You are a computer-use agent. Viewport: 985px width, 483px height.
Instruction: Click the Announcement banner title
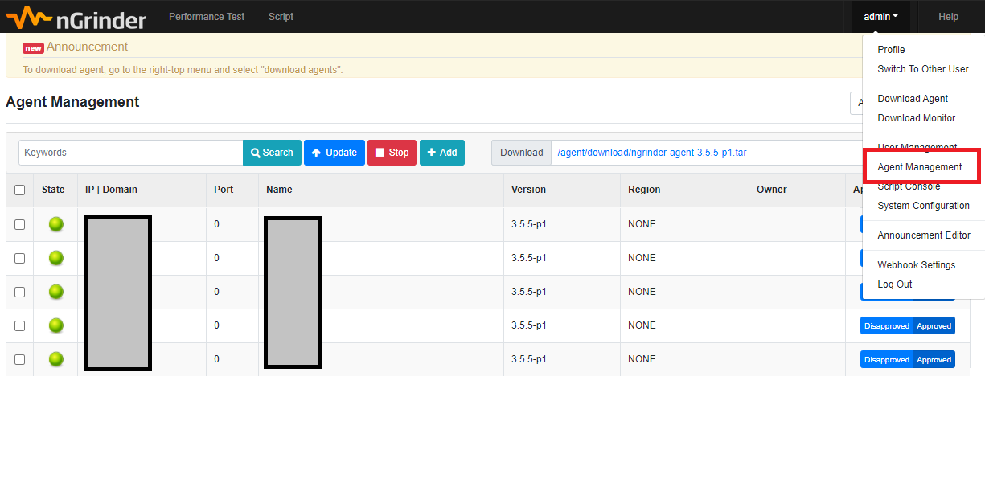point(87,47)
